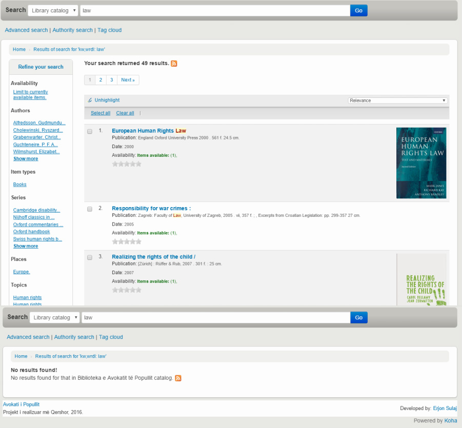Rate European Human Rights Law with stars

[x=126, y=164]
